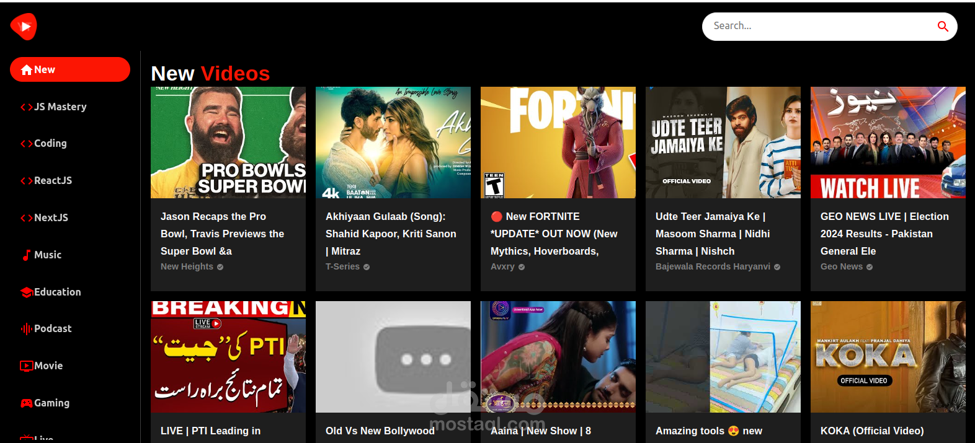Switch to the NextJS category

(70, 217)
